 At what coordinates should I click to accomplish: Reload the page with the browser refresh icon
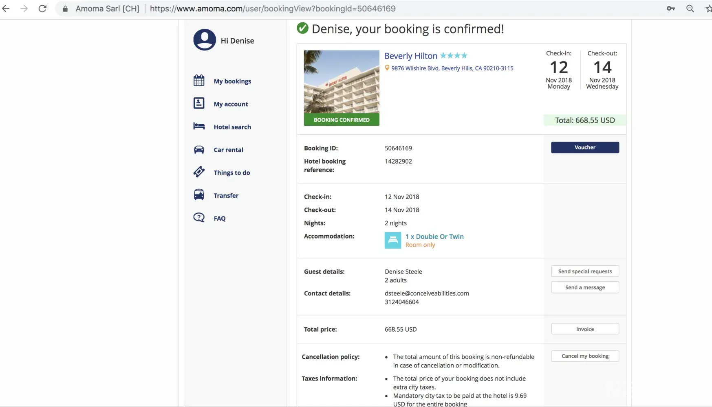tap(42, 9)
